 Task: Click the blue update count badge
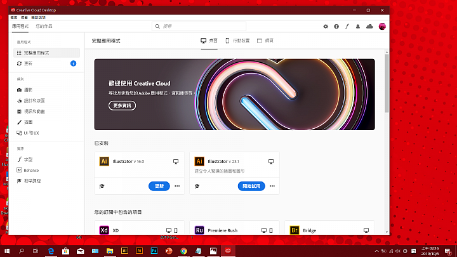[x=74, y=63]
